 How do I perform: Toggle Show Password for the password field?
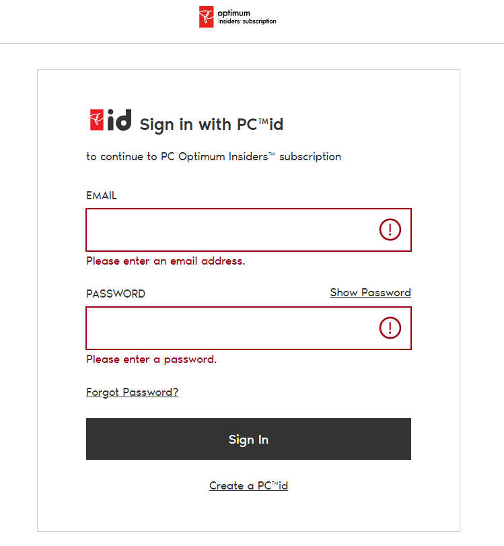(370, 292)
